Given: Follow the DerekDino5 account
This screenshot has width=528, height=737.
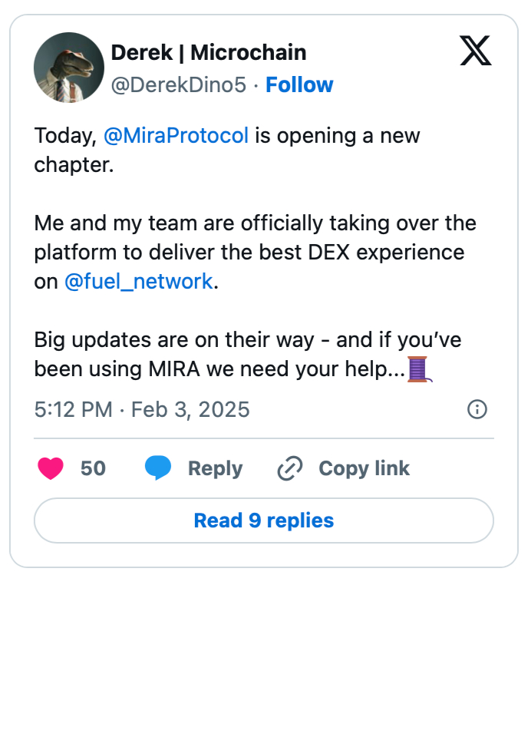Looking at the screenshot, I should [x=299, y=84].
